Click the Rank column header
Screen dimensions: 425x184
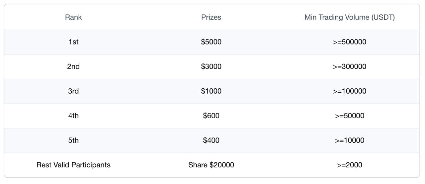73,17
